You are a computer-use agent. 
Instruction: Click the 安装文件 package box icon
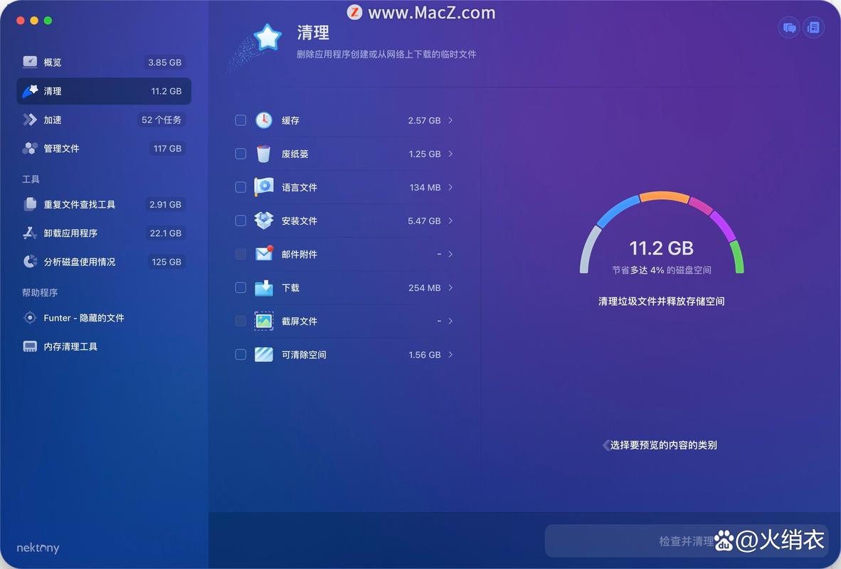click(264, 220)
